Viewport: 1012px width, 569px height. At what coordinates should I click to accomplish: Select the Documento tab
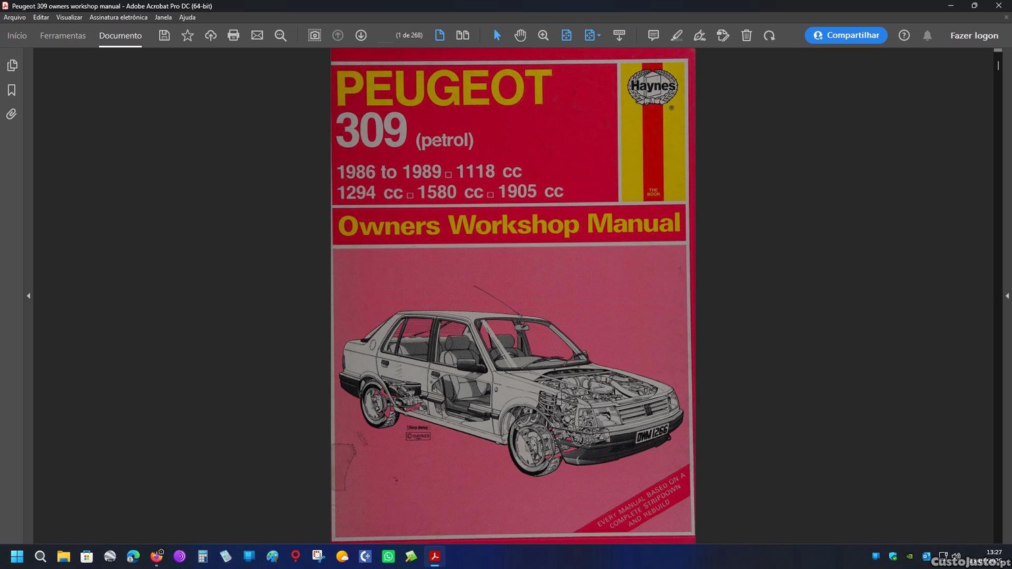click(120, 36)
